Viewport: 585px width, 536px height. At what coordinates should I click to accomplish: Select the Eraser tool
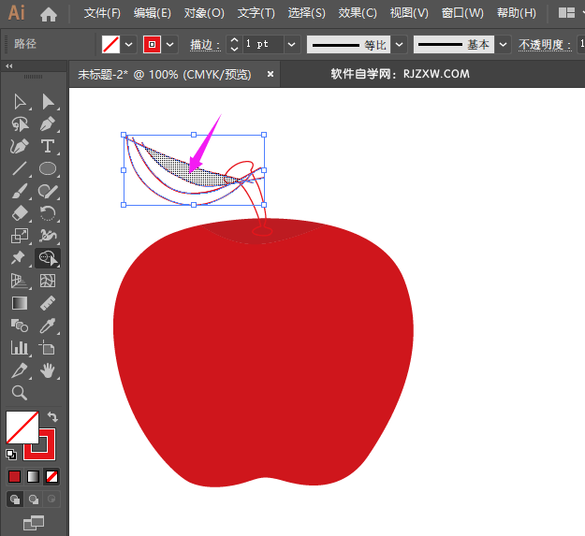pyautogui.click(x=20, y=214)
